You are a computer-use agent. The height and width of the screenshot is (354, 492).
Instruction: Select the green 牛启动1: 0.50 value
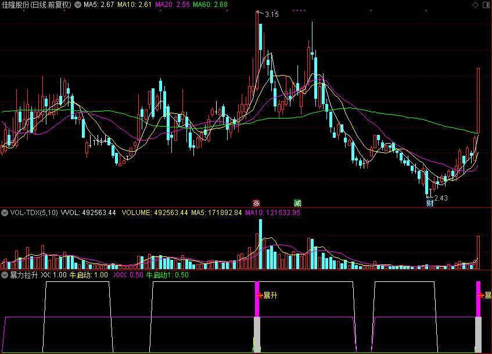click(167, 275)
